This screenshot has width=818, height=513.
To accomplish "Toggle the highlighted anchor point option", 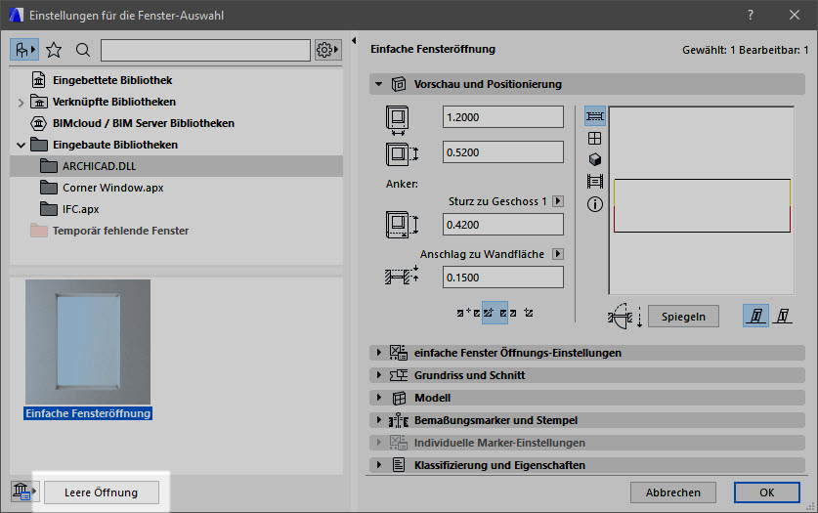I will click(495, 313).
